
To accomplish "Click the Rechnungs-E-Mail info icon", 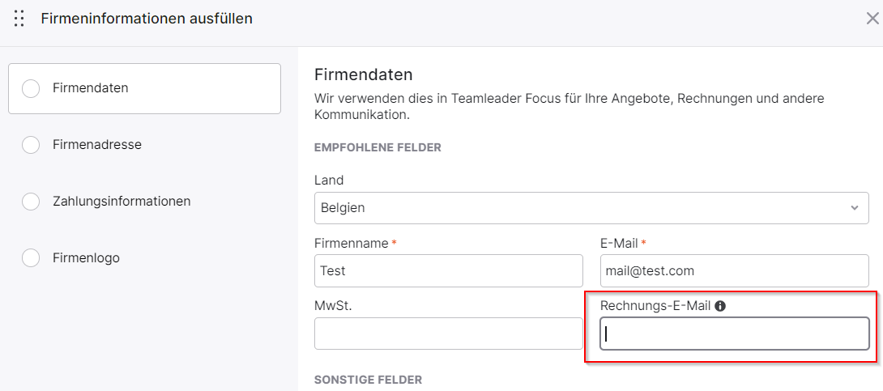I will pos(719,306).
